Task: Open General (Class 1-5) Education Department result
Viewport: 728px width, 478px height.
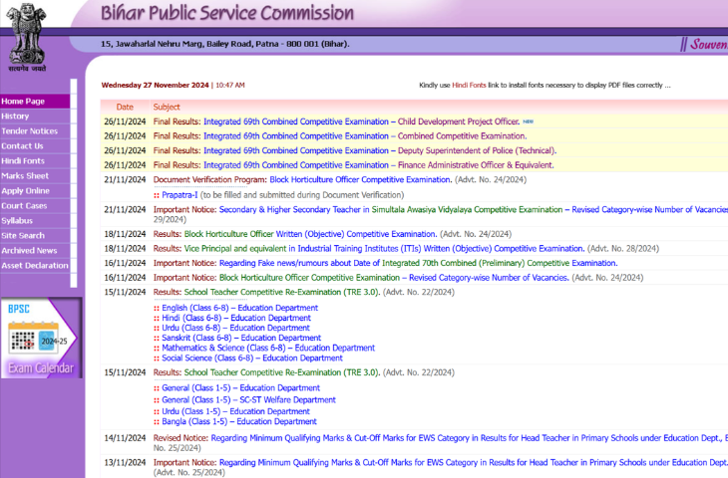Action: tap(241, 388)
